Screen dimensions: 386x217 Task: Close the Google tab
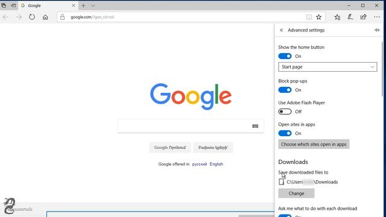74,5
